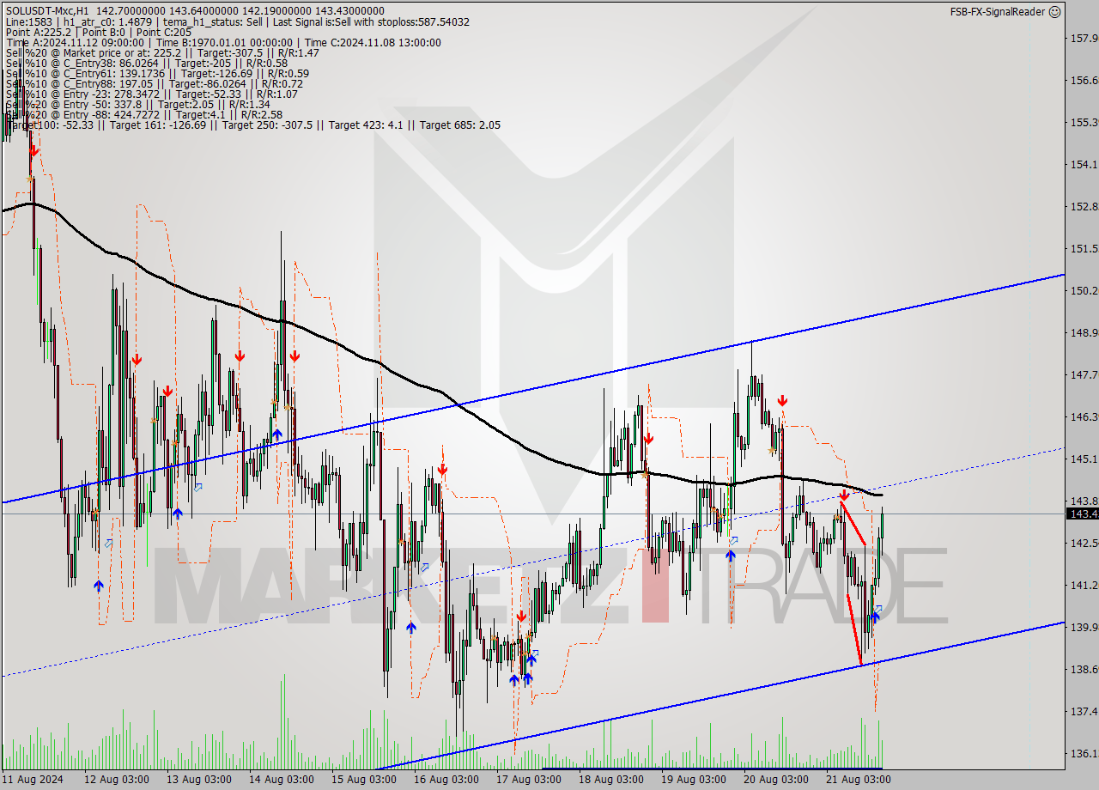Click the 141.2 price axis label
Image resolution: width=1099 pixels, height=790 pixels.
tap(1084, 585)
